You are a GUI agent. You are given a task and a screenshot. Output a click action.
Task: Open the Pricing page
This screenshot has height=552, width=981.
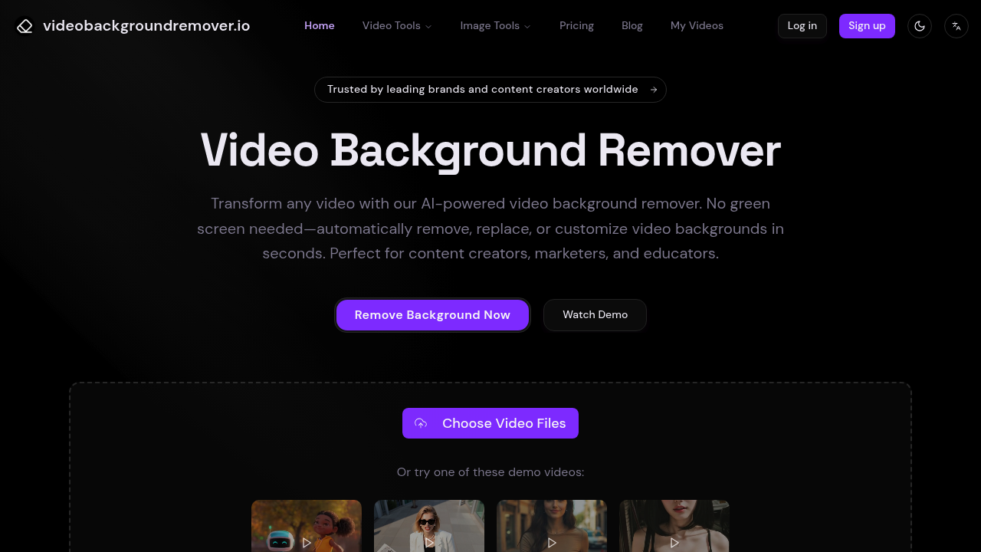tap(576, 25)
